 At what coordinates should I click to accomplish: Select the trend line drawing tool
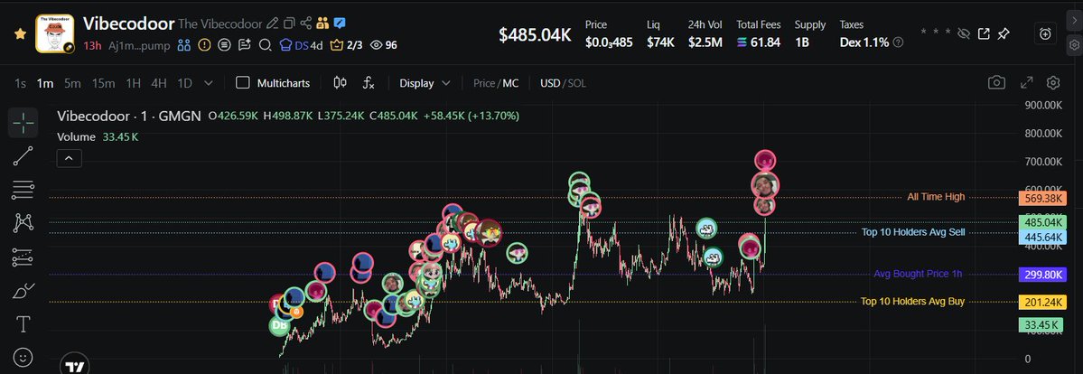pos(23,156)
